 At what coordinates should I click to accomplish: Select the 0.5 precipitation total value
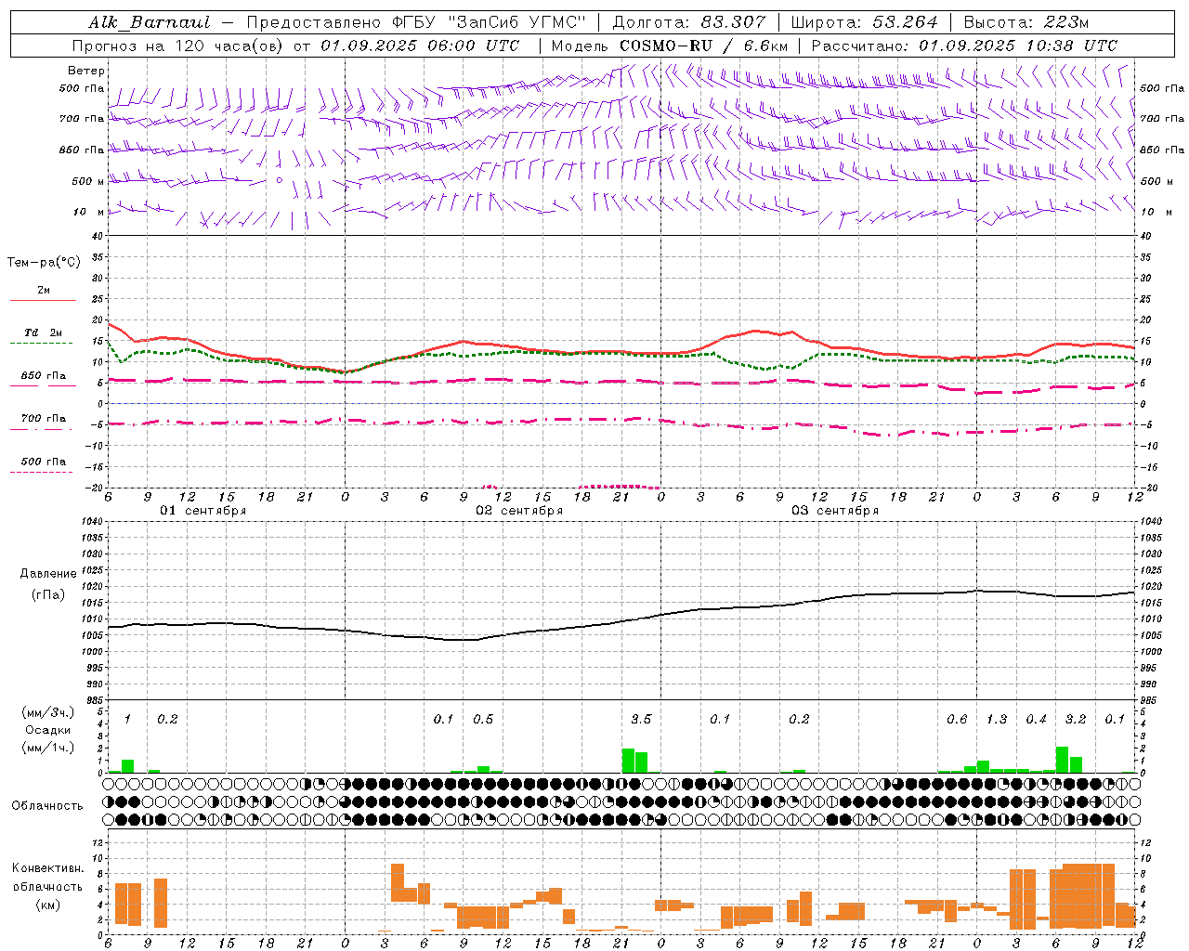click(483, 720)
